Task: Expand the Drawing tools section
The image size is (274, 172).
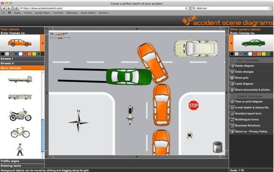Action: (22, 166)
